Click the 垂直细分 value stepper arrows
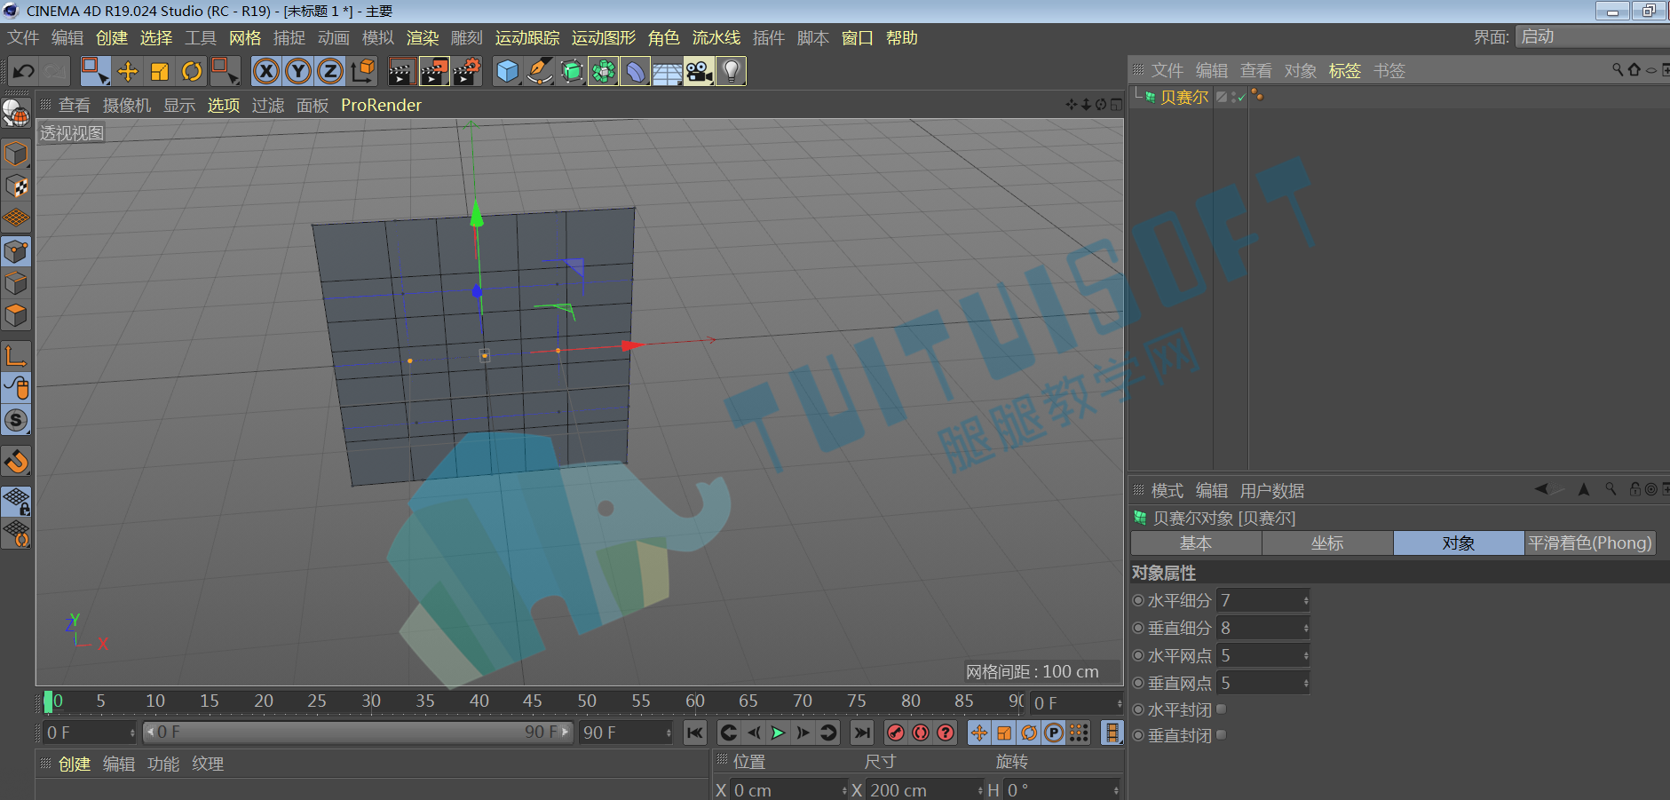 (x=1305, y=629)
